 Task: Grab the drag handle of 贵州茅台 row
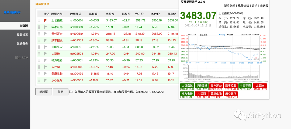point(39,34)
